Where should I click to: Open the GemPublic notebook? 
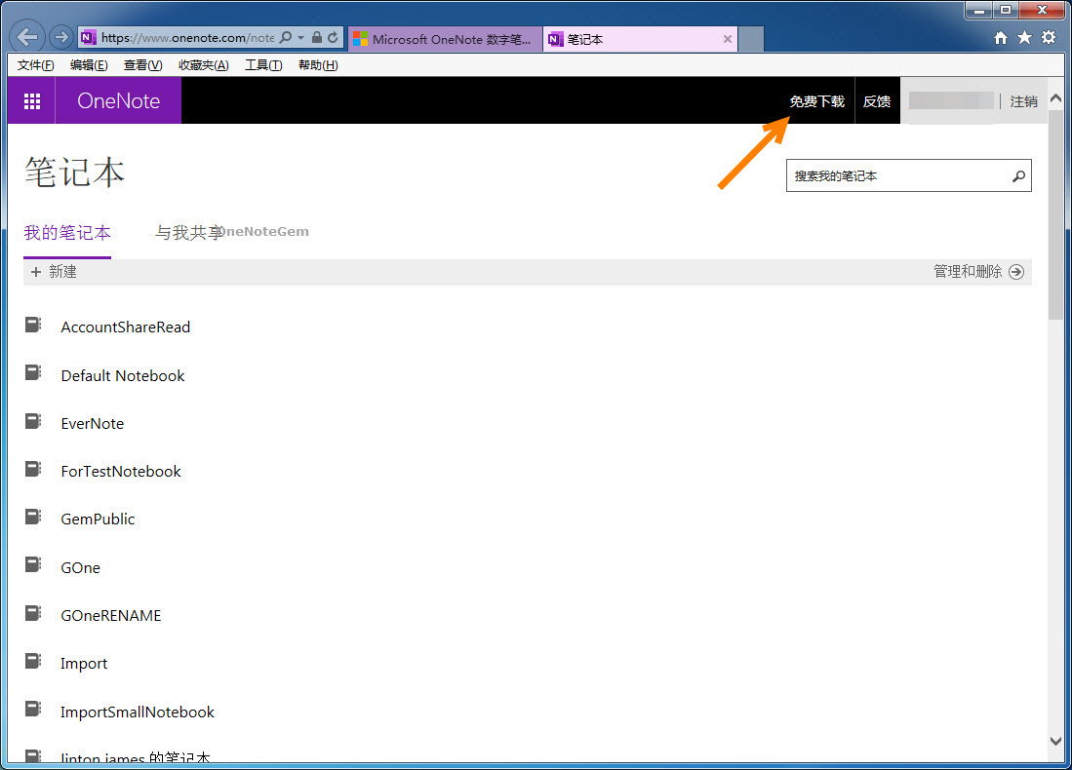pos(98,520)
